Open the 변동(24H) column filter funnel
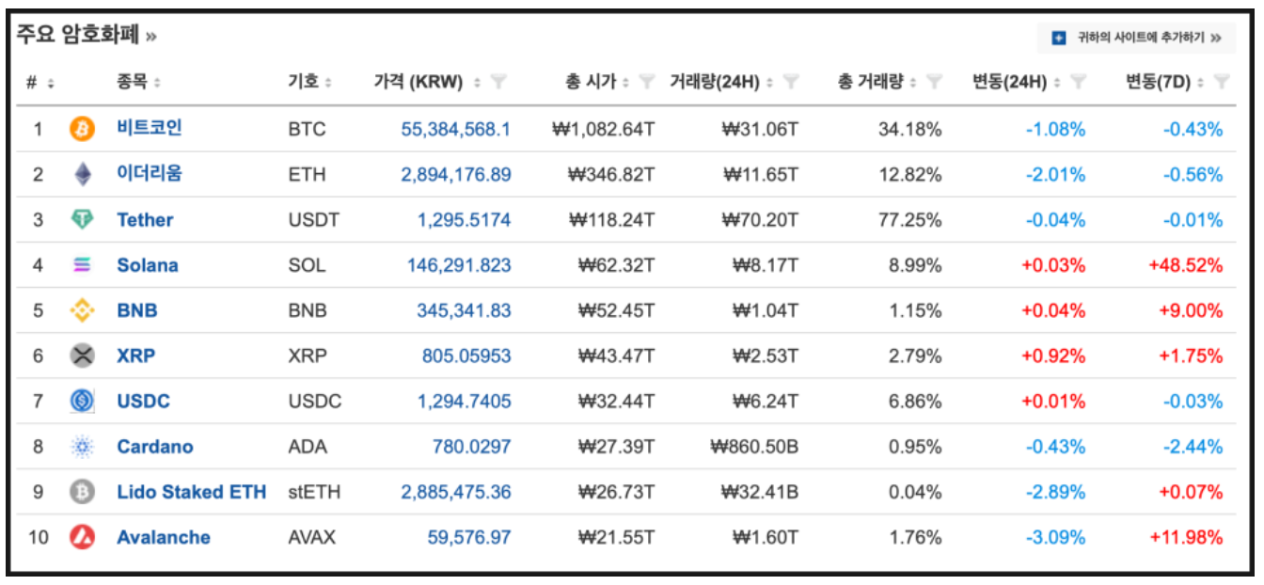1264x585 pixels. pos(1078,83)
